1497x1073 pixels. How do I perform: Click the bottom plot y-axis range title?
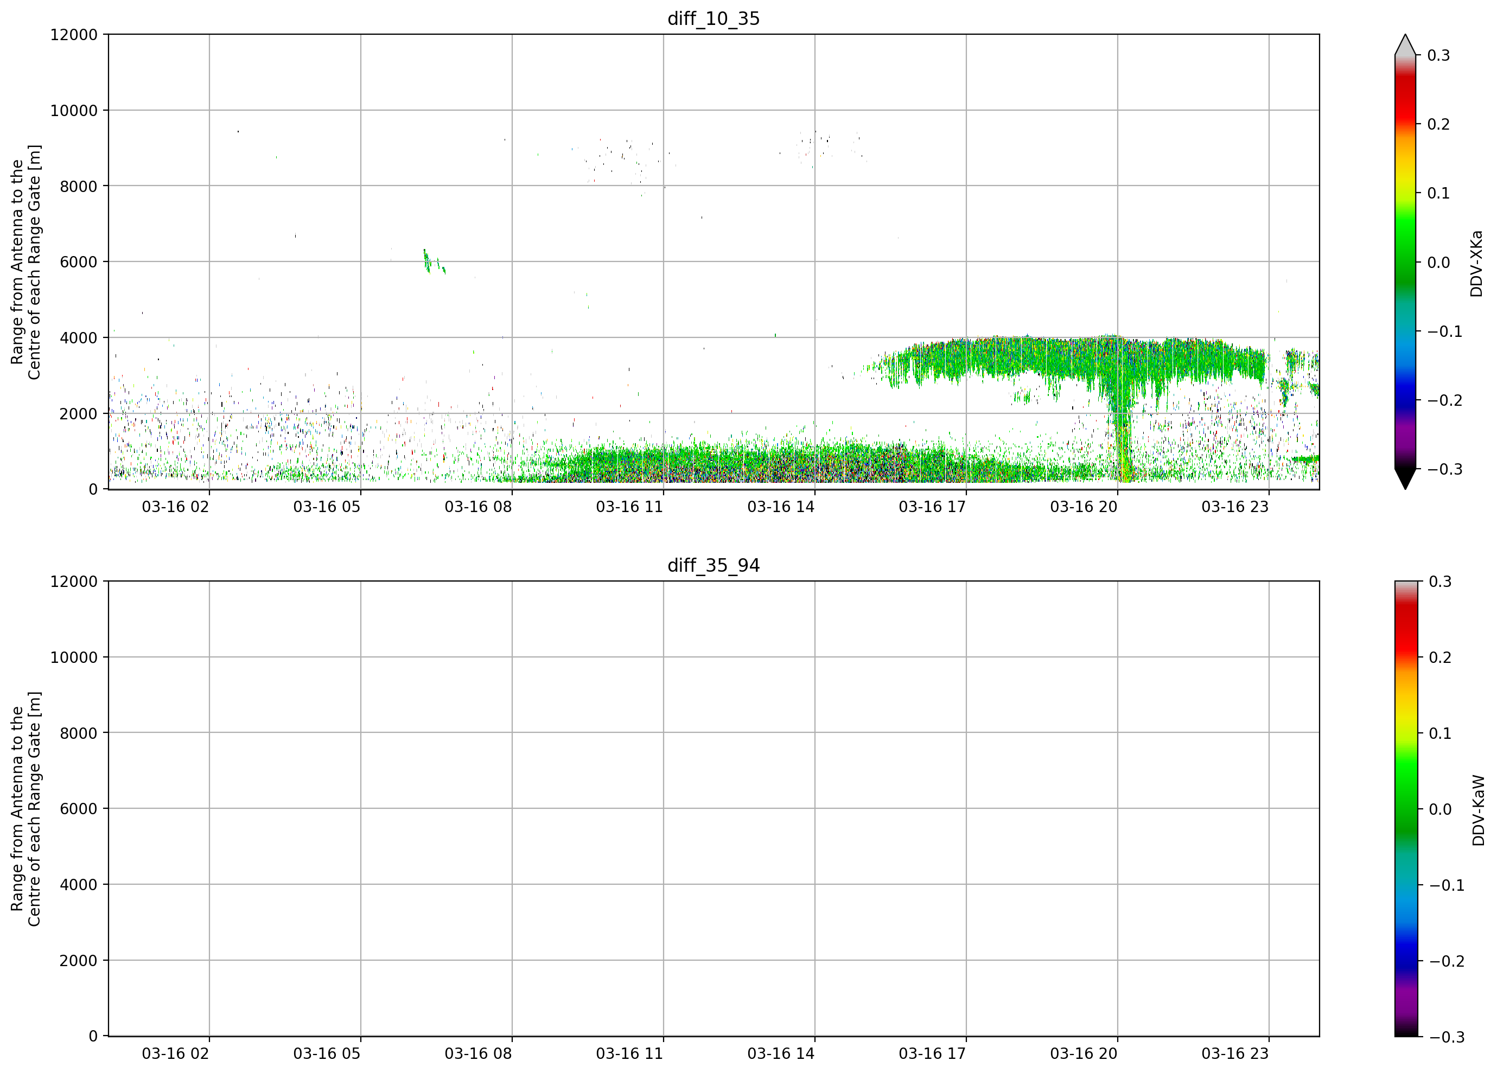tap(26, 809)
